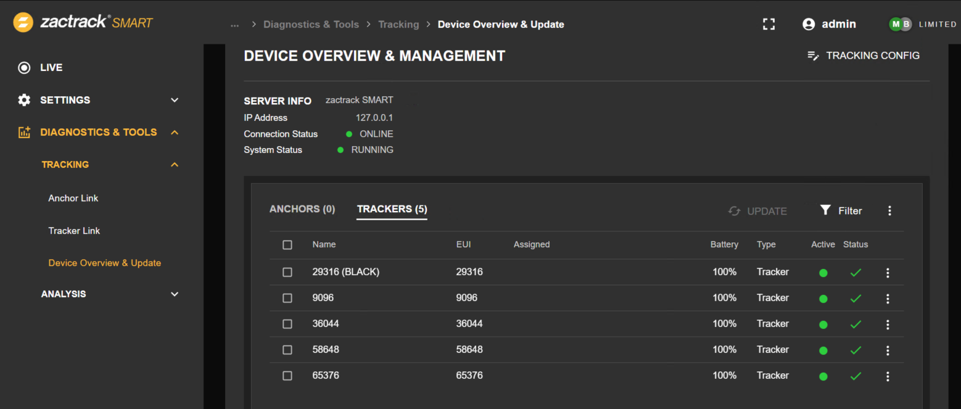
Task: Click the Tracking Config edit icon
Action: coord(814,56)
